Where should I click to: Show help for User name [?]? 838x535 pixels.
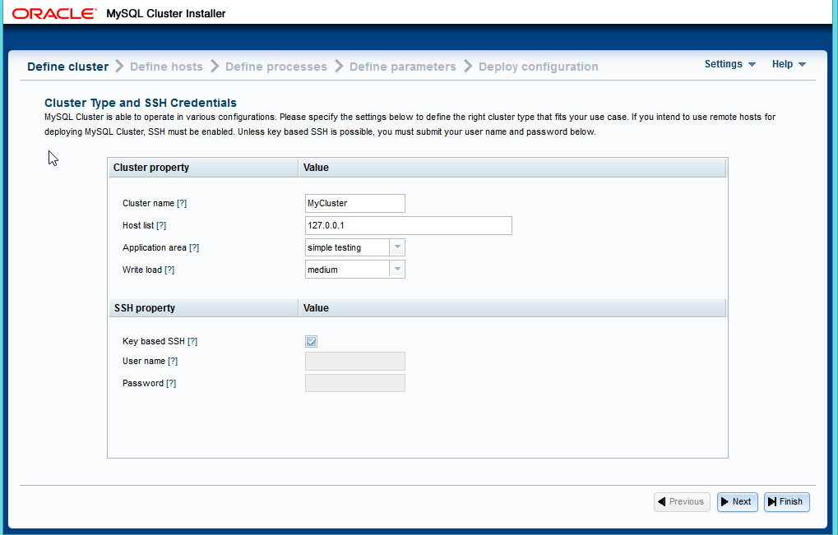173,361
